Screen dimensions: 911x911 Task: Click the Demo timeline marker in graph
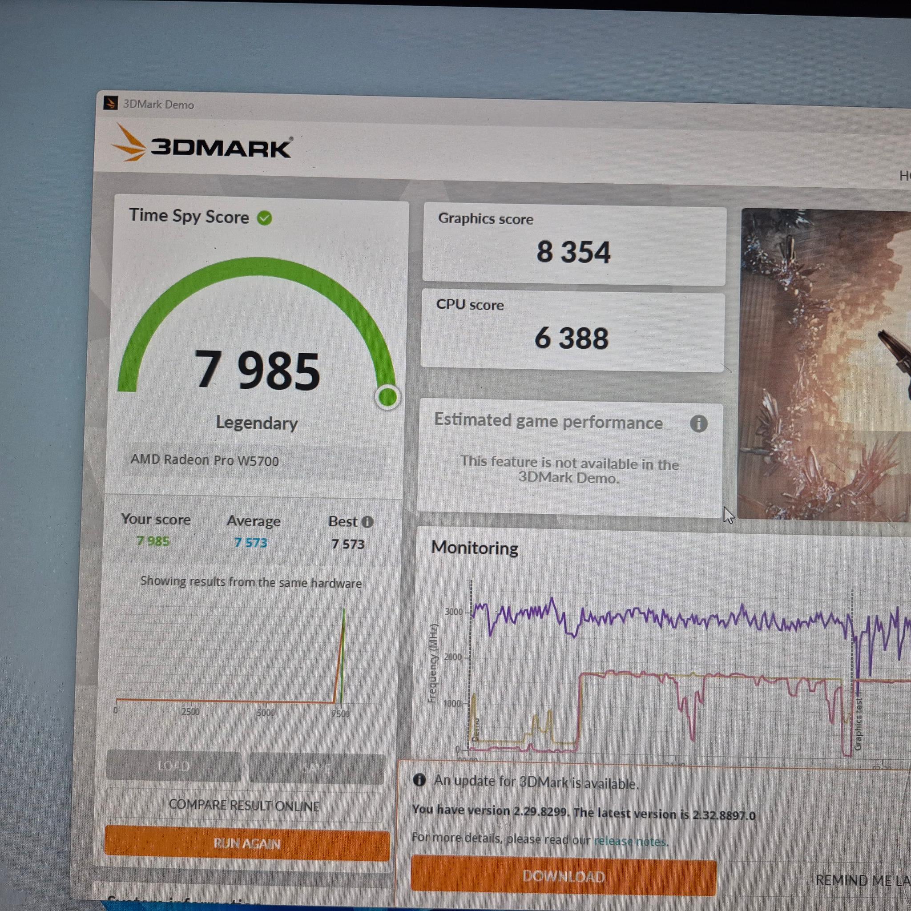476,730
